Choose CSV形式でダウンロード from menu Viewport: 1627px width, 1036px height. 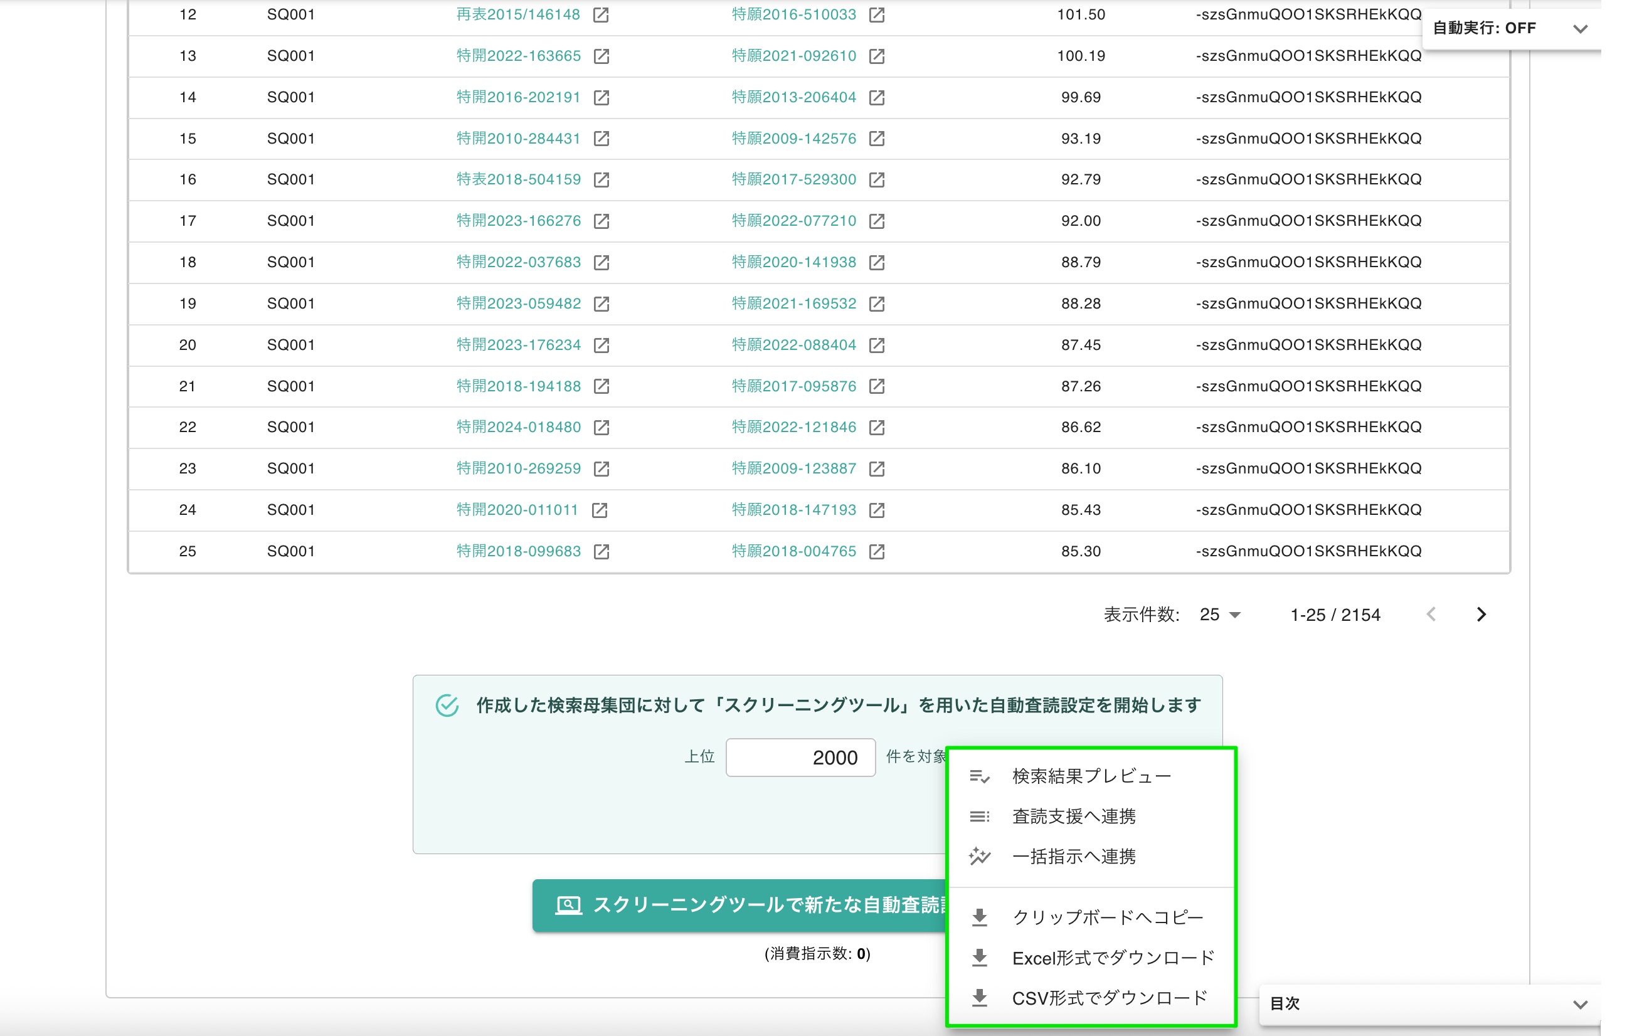click(x=1091, y=998)
